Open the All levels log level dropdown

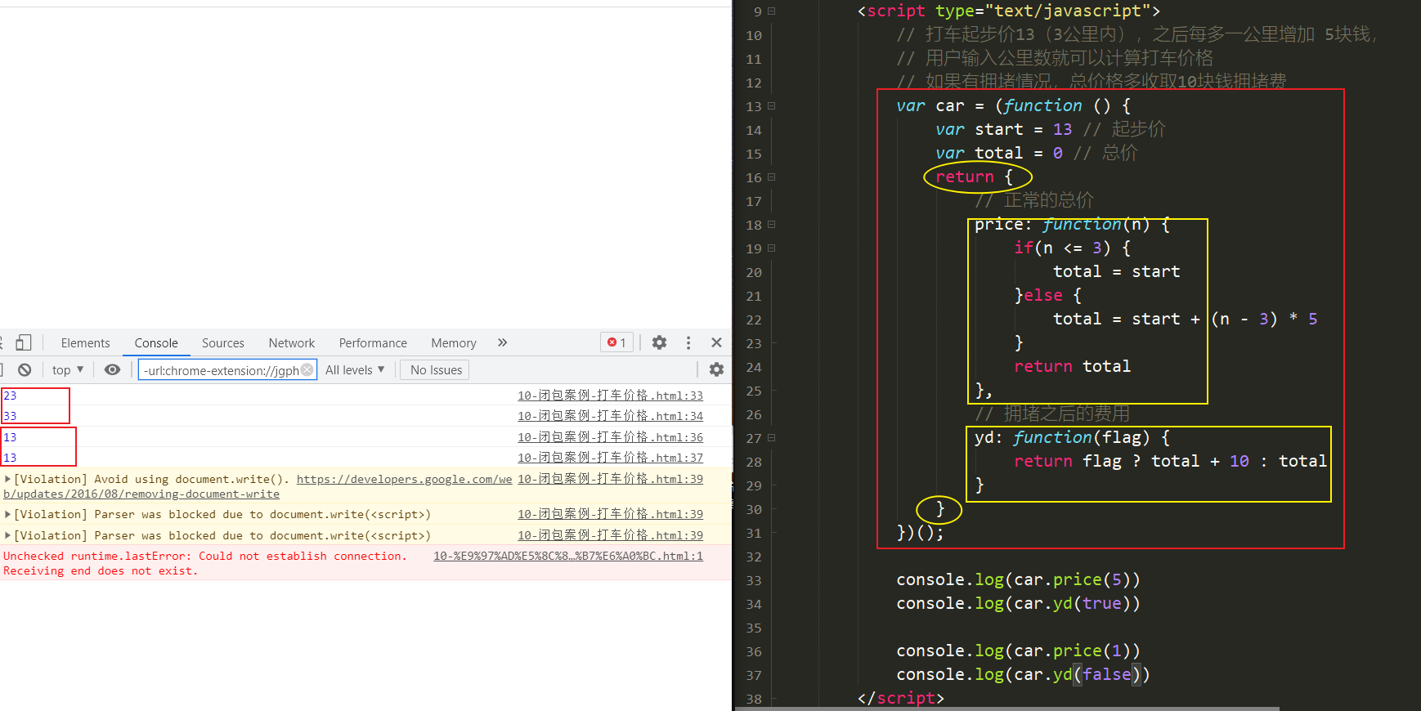355,370
